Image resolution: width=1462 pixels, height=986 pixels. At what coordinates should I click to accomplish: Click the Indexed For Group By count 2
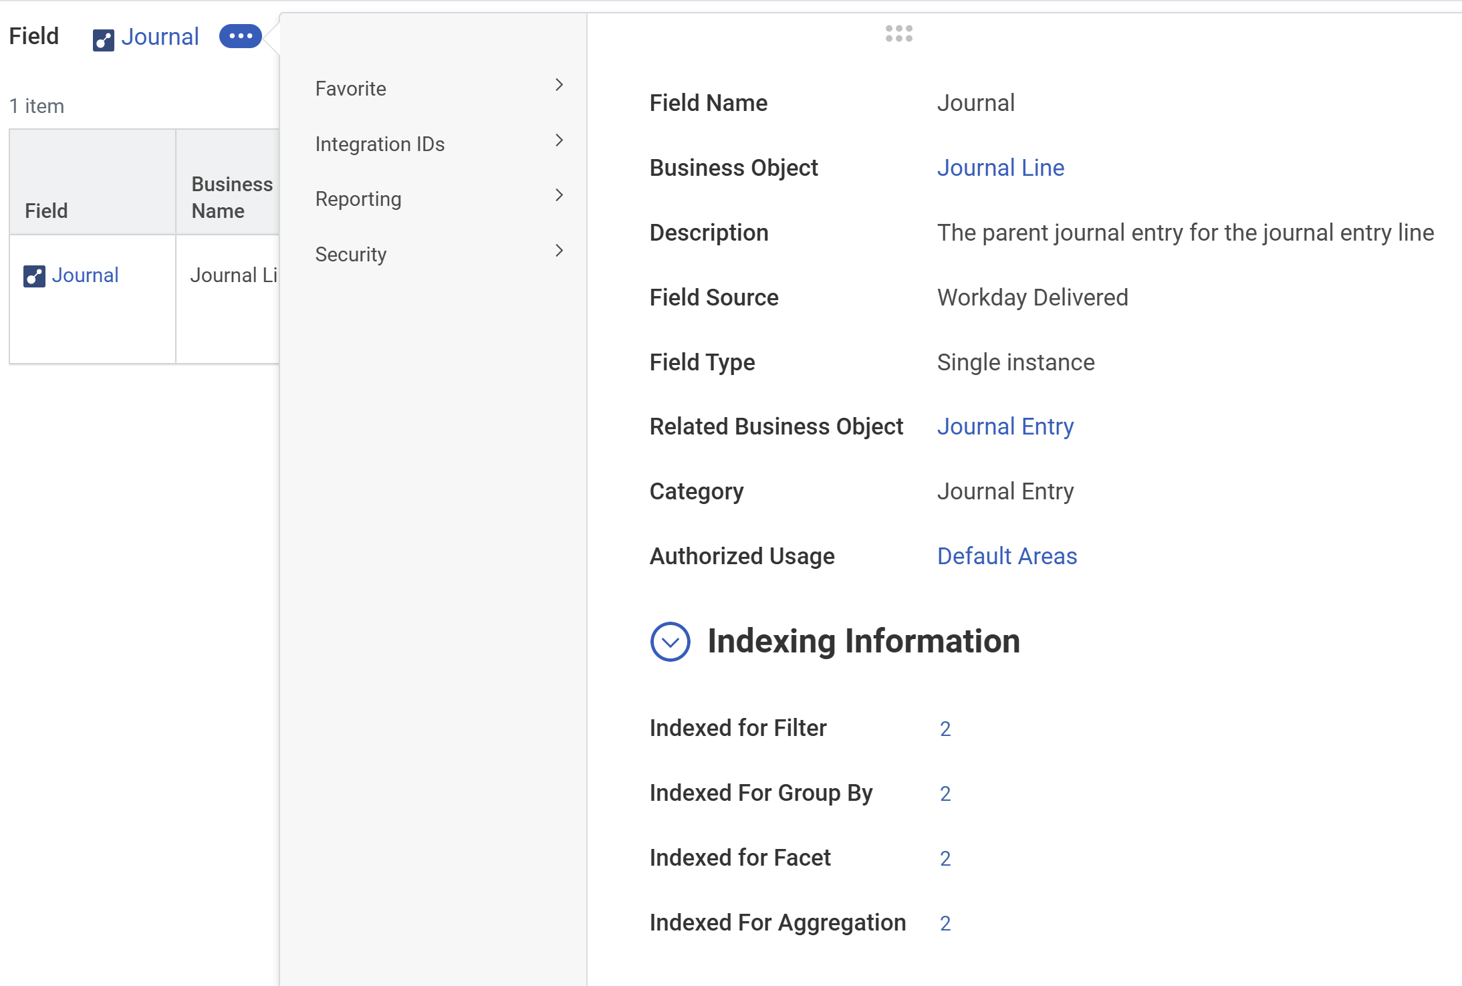coord(945,793)
